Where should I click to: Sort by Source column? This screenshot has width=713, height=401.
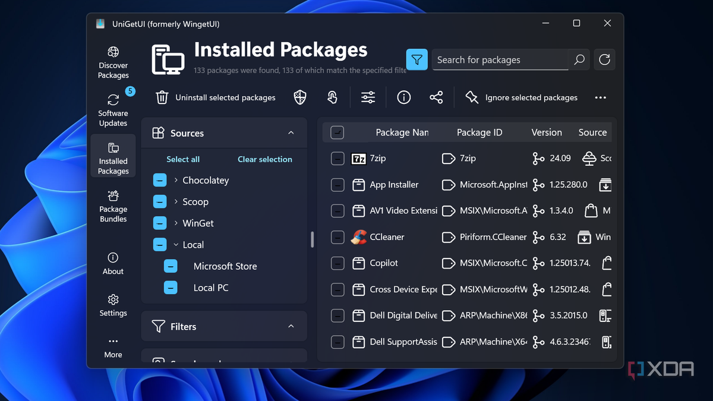point(593,132)
